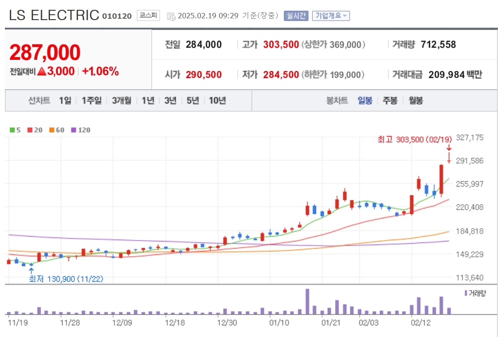Click the purple 120-day moving average swatch
The width and height of the screenshot is (498, 337).
(74, 130)
